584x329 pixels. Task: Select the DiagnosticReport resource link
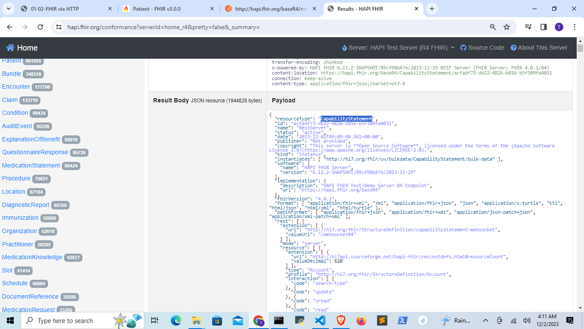[26, 205]
